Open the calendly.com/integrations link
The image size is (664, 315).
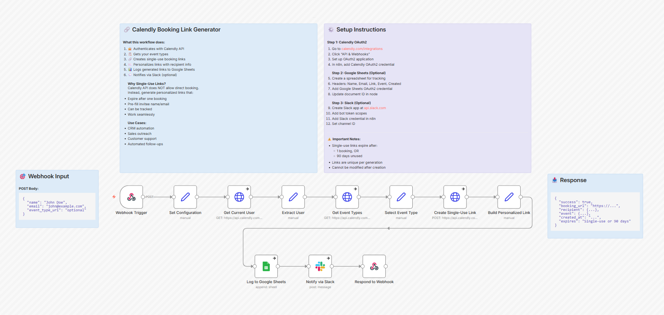[x=362, y=49]
